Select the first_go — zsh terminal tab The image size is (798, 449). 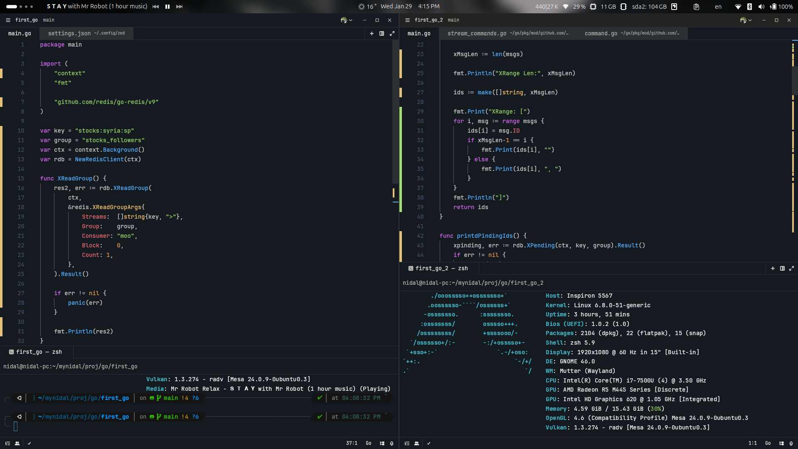(36, 352)
